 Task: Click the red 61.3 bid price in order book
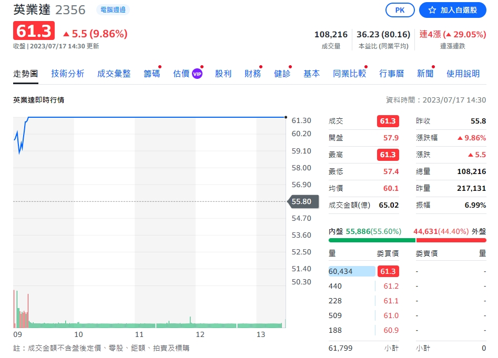[388, 271]
